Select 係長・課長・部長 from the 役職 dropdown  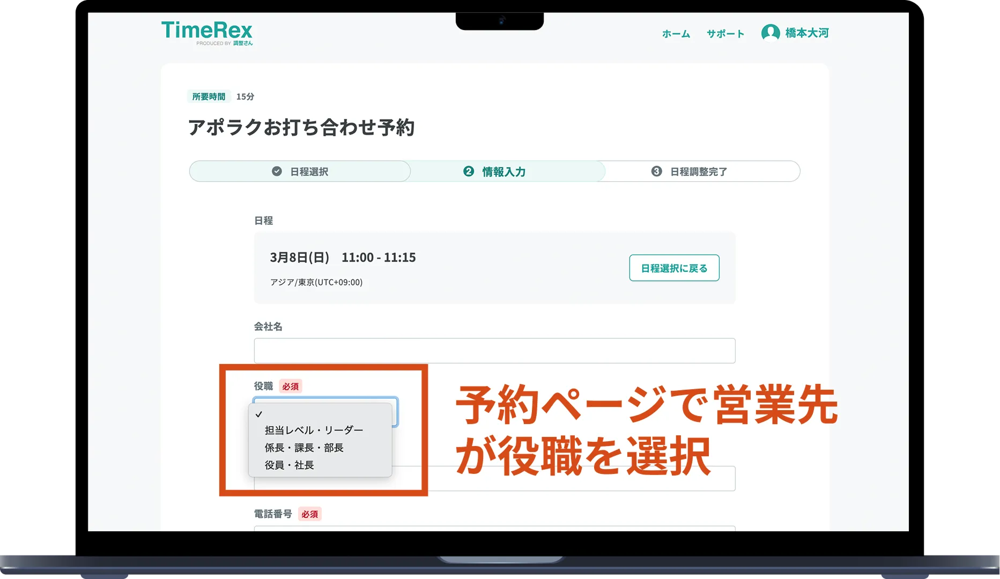coord(304,448)
